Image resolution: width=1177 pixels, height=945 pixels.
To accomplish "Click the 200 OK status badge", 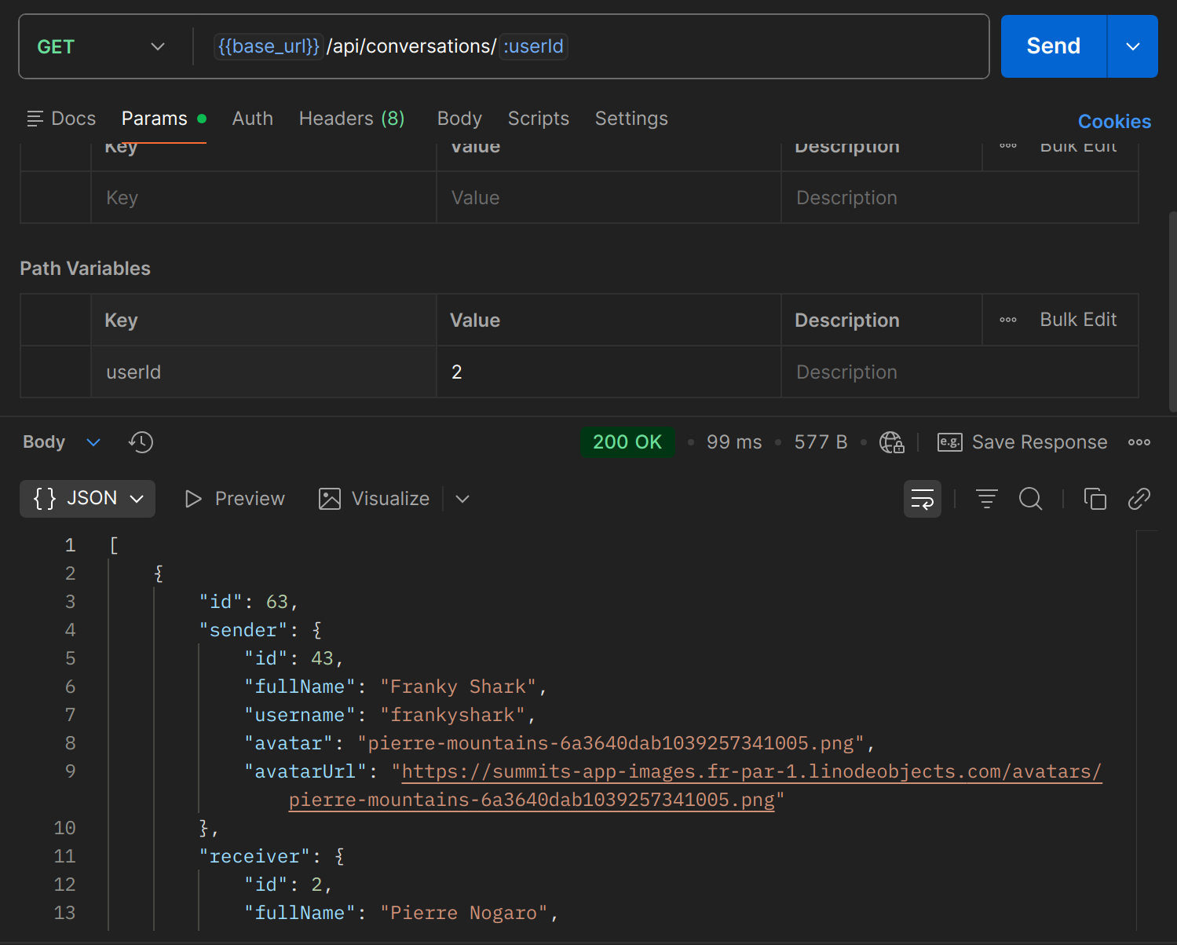I will (627, 442).
